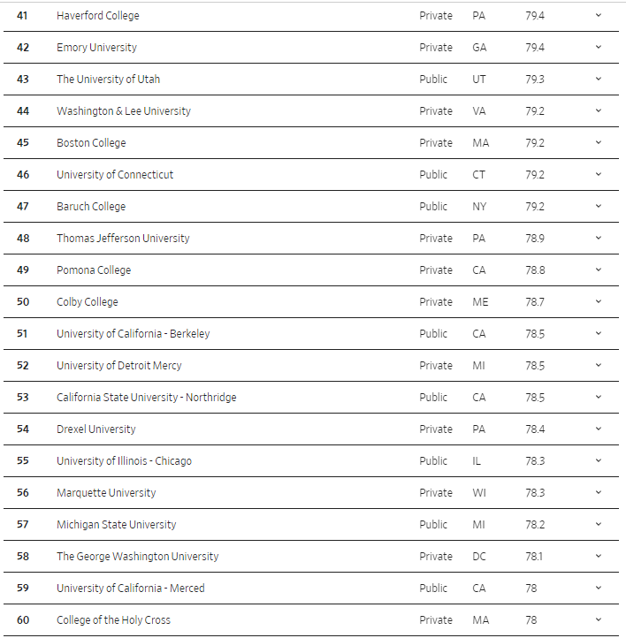The width and height of the screenshot is (626, 638).
Task: Expand University of California - Berkeley chevron
Action: [x=598, y=334]
